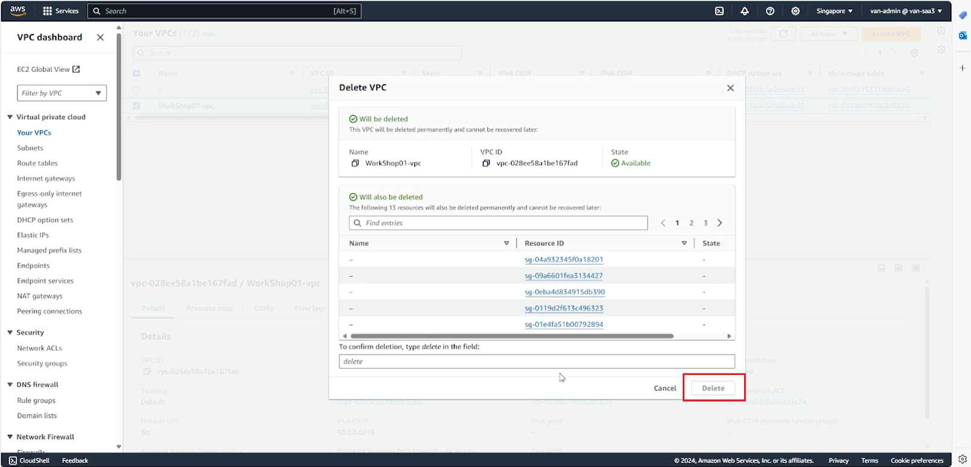Open the Filter by VPC dropdown
This screenshot has height=467, width=971.
pyautogui.click(x=62, y=93)
